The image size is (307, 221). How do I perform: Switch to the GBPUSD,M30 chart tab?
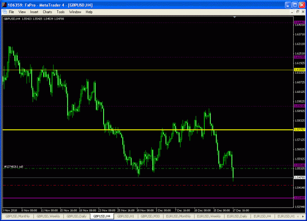[x=150, y=216]
